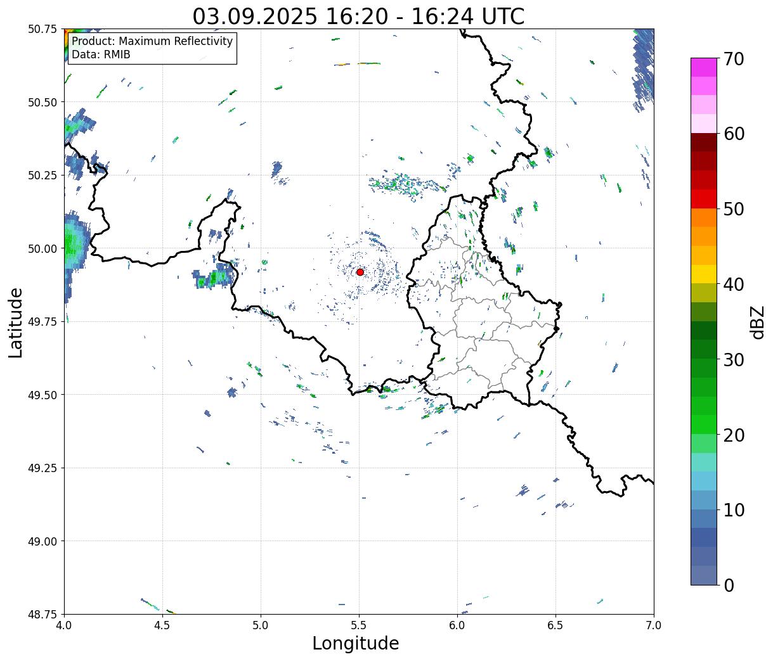Click the magenta swatch at top of colorbar
This screenshot has height=659, width=773.
click(704, 67)
